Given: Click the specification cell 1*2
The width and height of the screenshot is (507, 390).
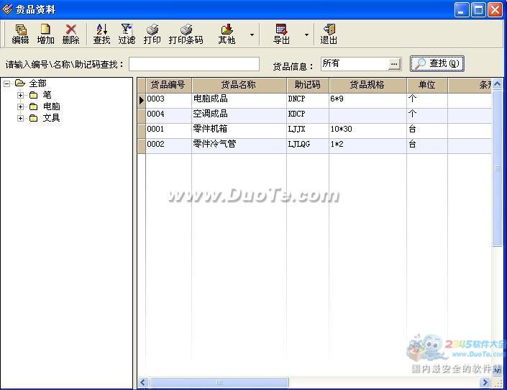Looking at the screenshot, I should pos(367,145).
